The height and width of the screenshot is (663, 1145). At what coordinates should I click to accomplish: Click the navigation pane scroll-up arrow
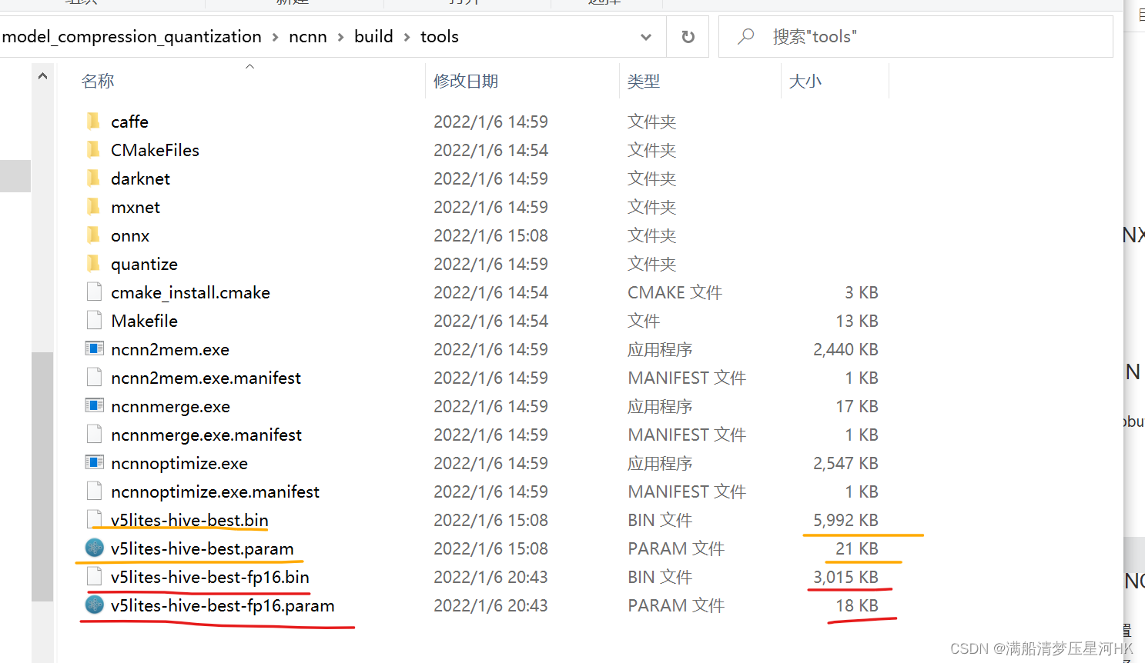(x=42, y=76)
